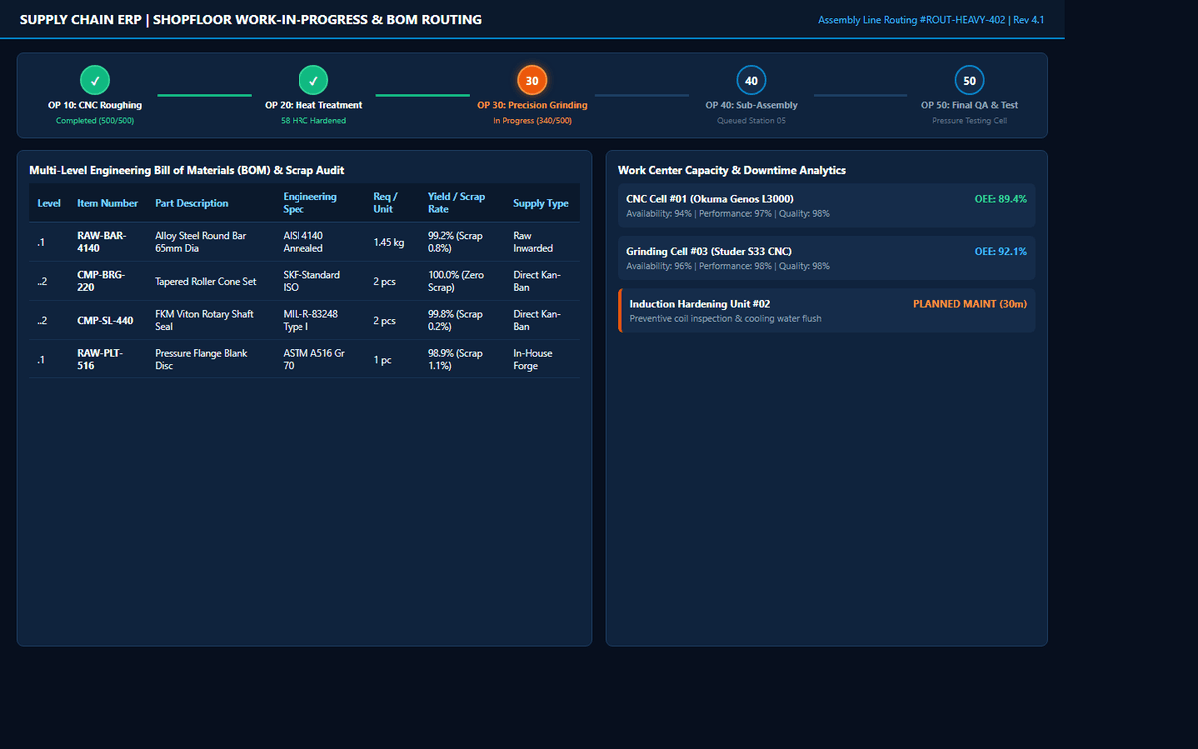The height and width of the screenshot is (749, 1198).
Task: Select the step 40 Sub-Assembly circle
Action: click(751, 80)
